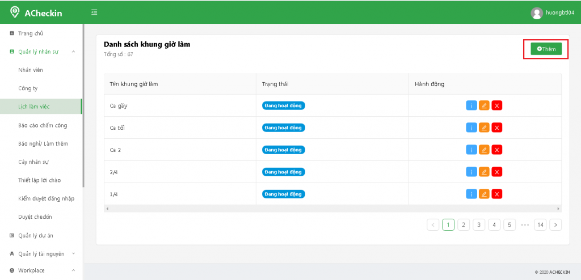
Task: Edit the Ca tối shift
Action: pos(484,128)
